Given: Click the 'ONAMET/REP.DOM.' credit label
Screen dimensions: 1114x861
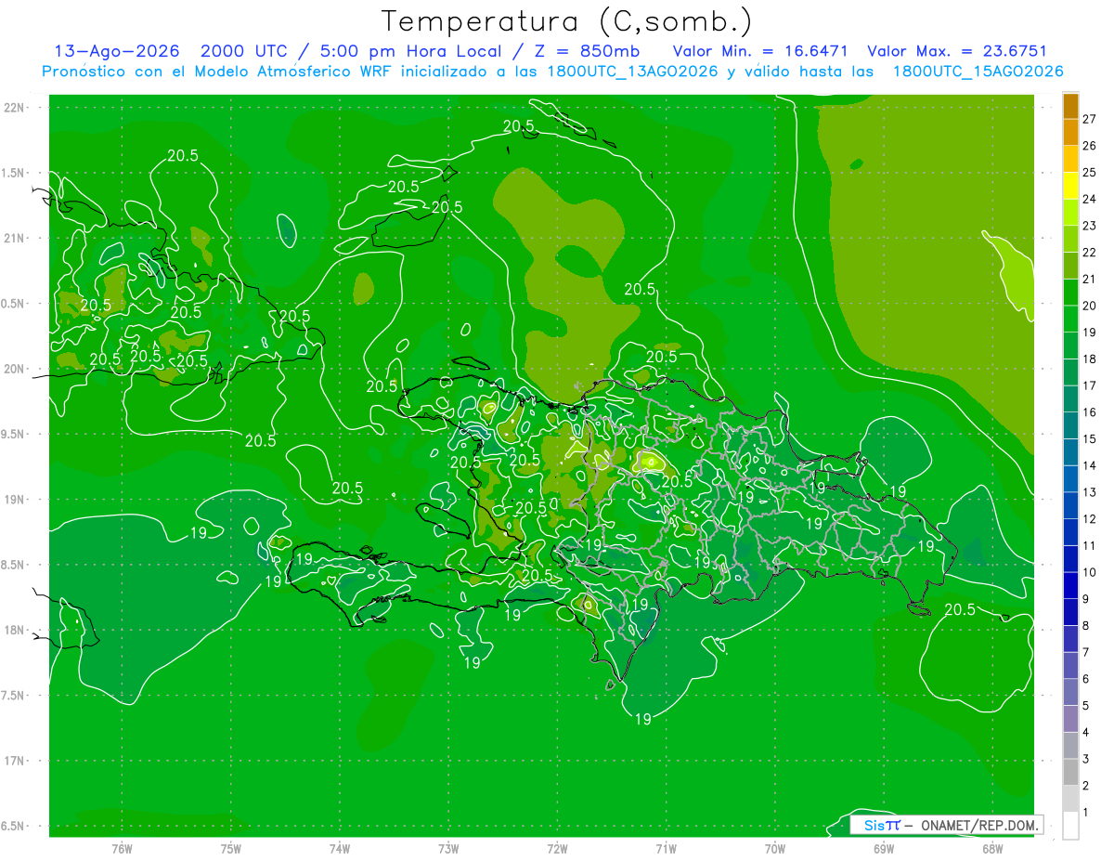Looking at the screenshot, I should [x=979, y=825].
